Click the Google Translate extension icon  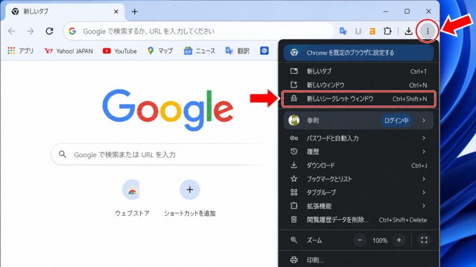[343, 31]
